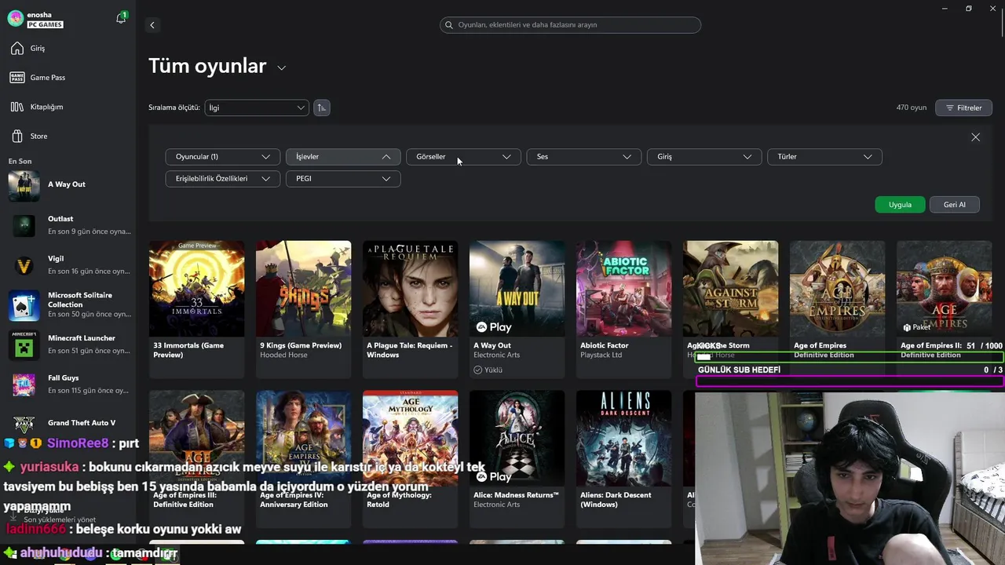Open Microsoft Solitaire Collection recent entry
Image resolution: width=1005 pixels, height=565 pixels.
68,305
